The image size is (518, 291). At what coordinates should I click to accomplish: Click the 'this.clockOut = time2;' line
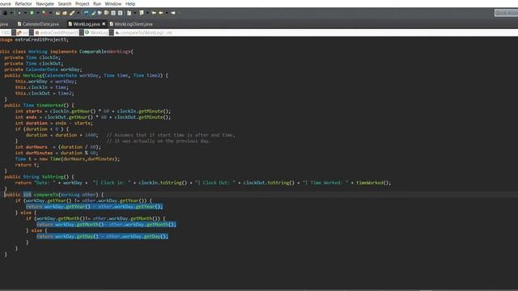(45, 93)
